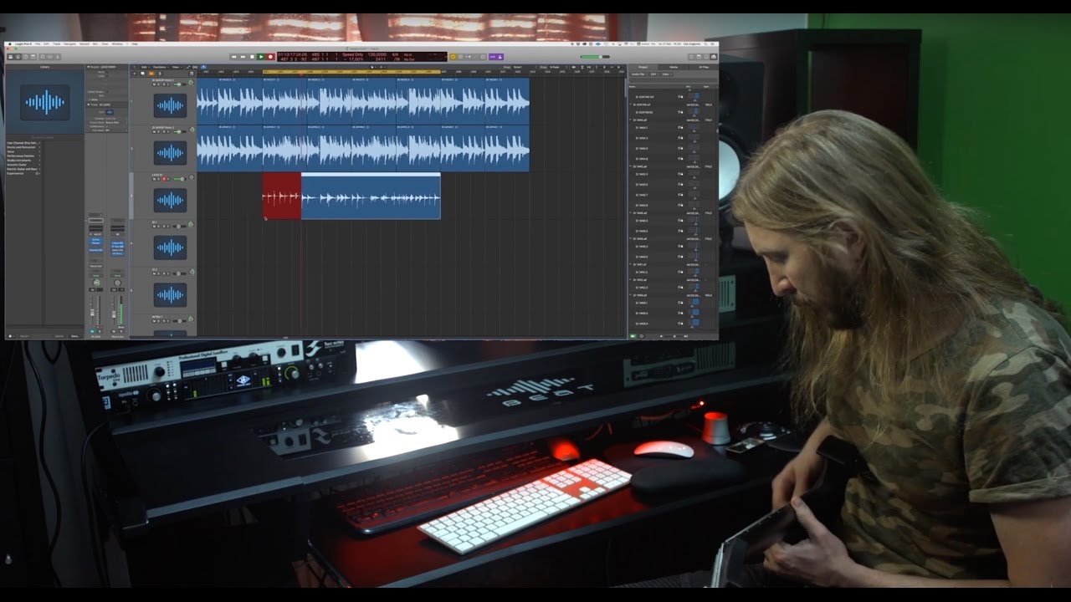This screenshot has height=602, width=1071.
Task: Open the View dropdown in the Tracks area
Action: pos(176,67)
